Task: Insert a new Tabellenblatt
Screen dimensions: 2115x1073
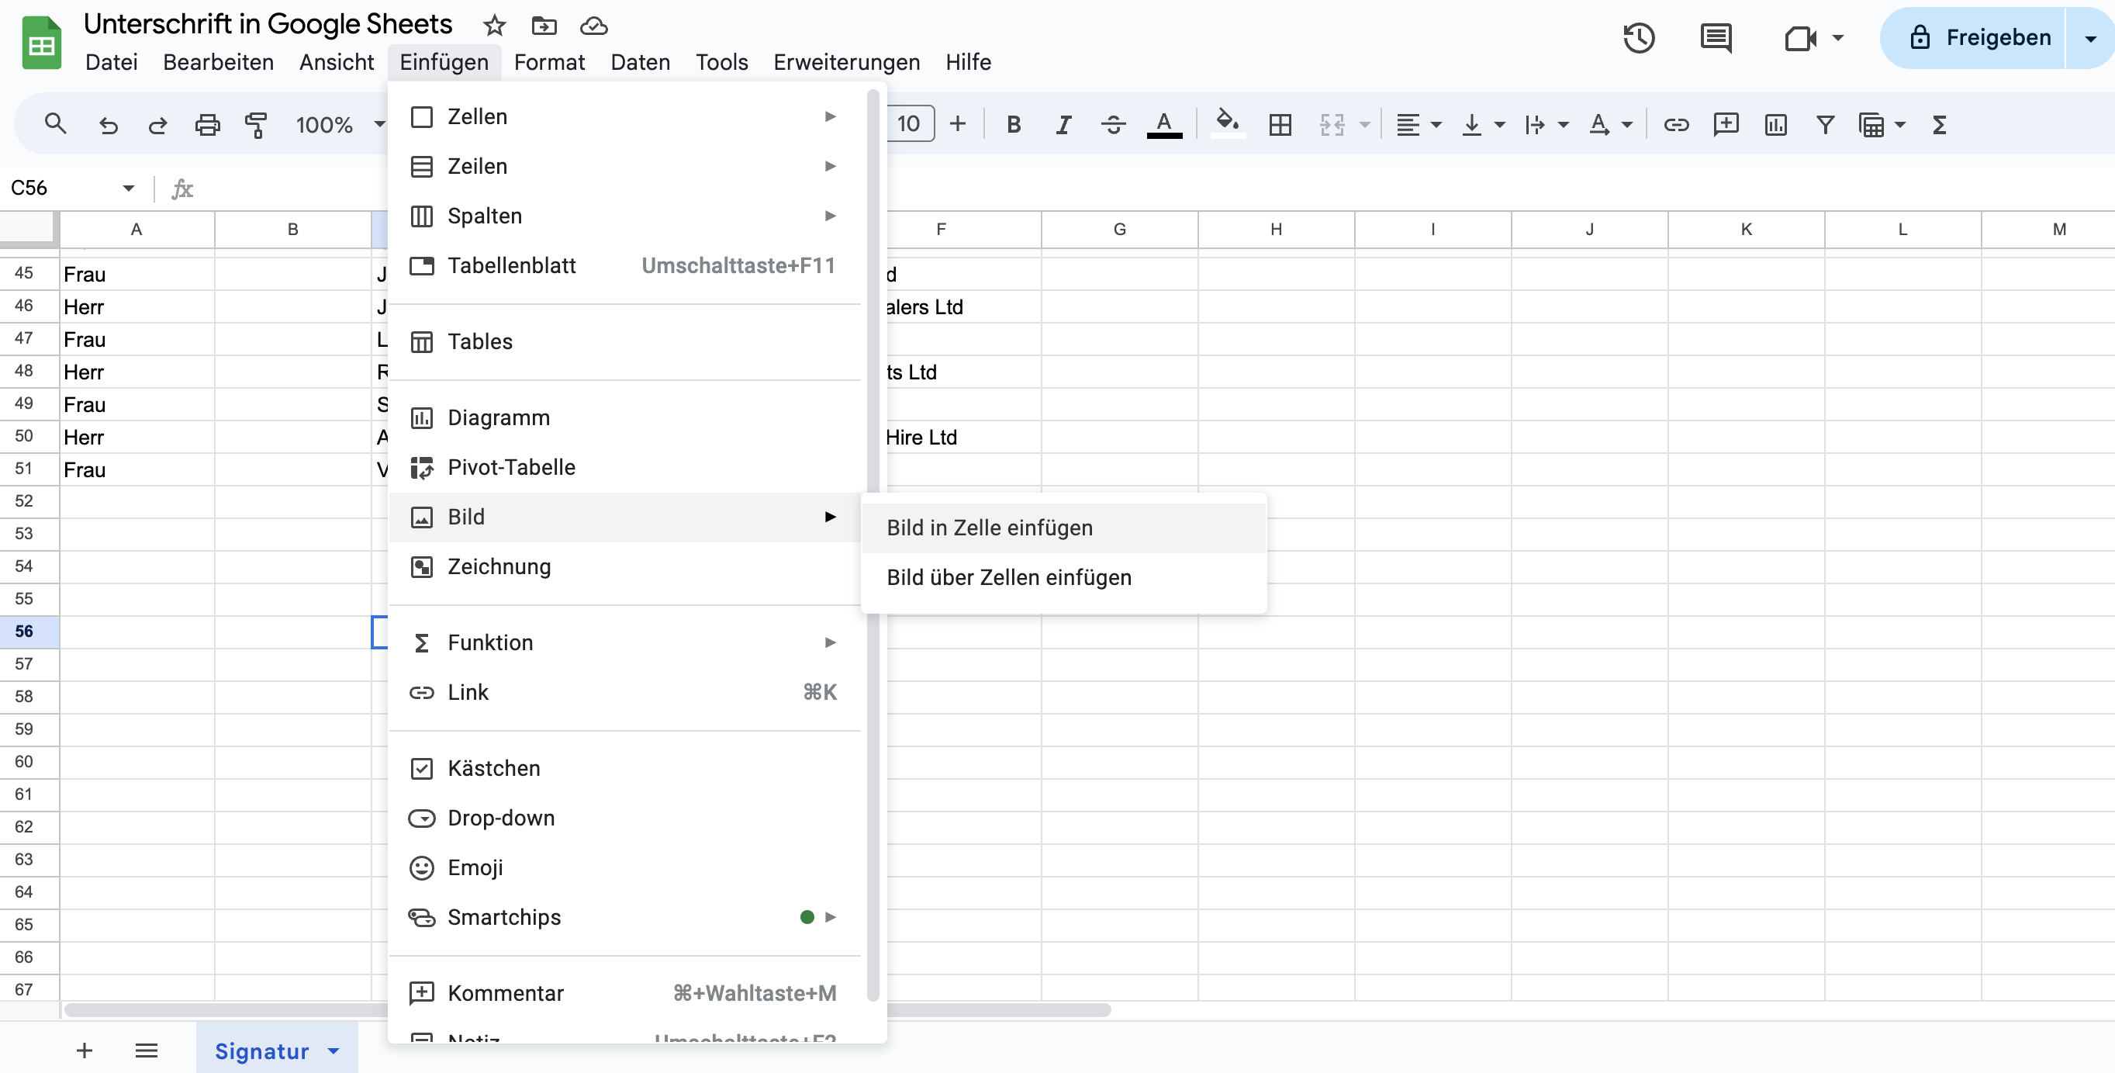Action: pos(625,265)
